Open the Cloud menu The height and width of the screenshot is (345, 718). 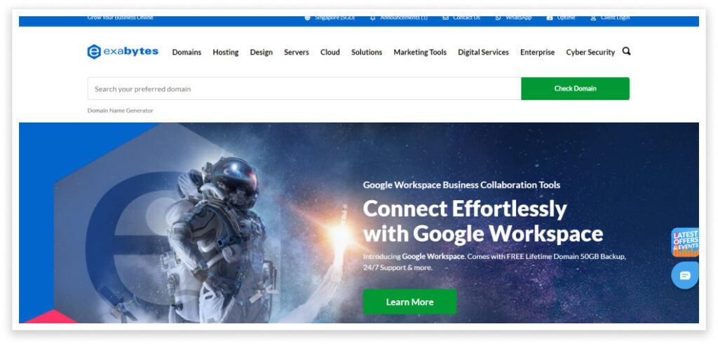click(x=330, y=52)
